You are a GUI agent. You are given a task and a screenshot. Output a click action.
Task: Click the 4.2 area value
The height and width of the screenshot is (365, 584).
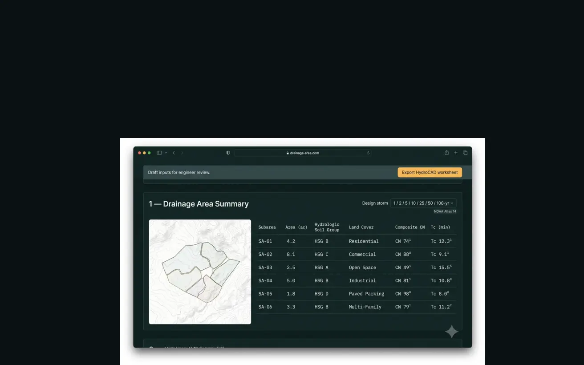coord(291,241)
